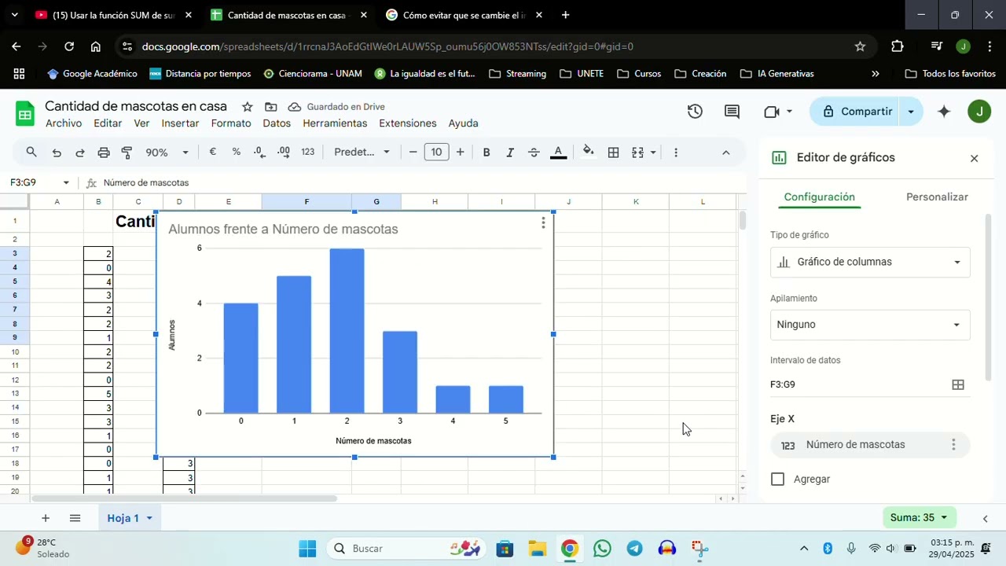Image resolution: width=1006 pixels, height=566 pixels.
Task: Open Eje X series options menu
Action: 953,445
